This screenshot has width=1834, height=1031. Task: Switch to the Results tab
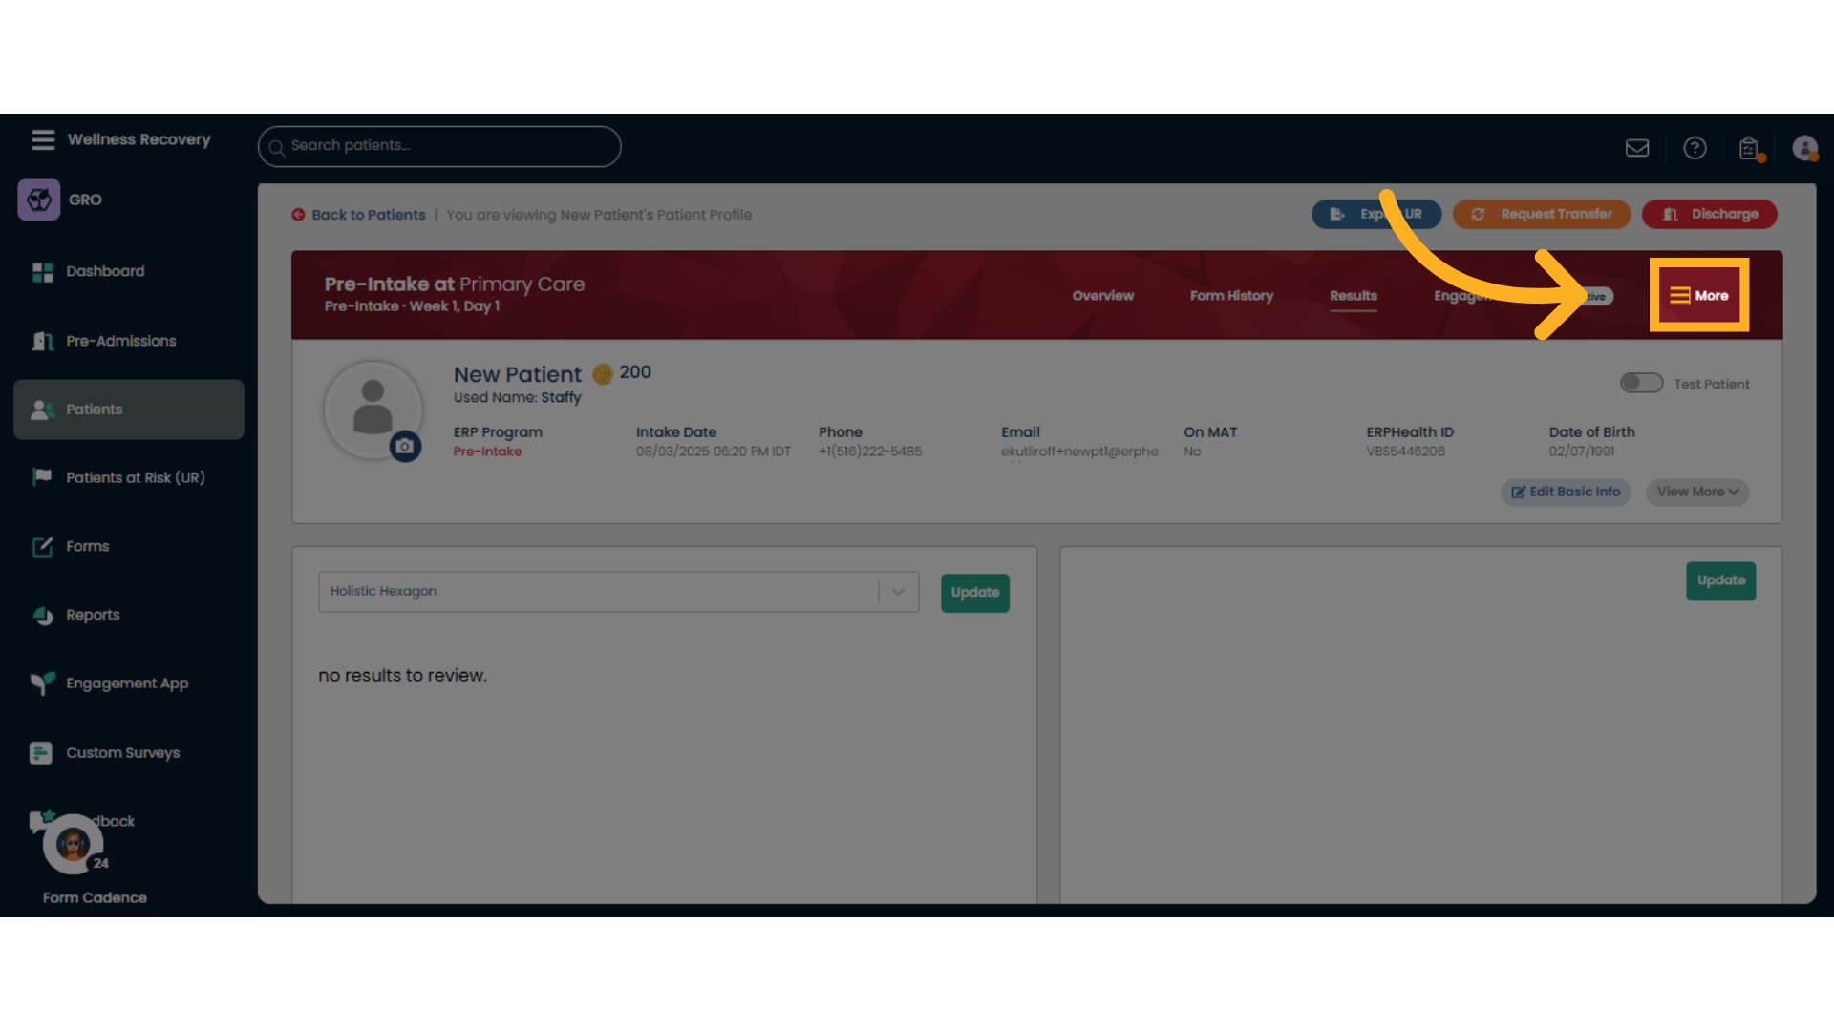tap(1354, 296)
